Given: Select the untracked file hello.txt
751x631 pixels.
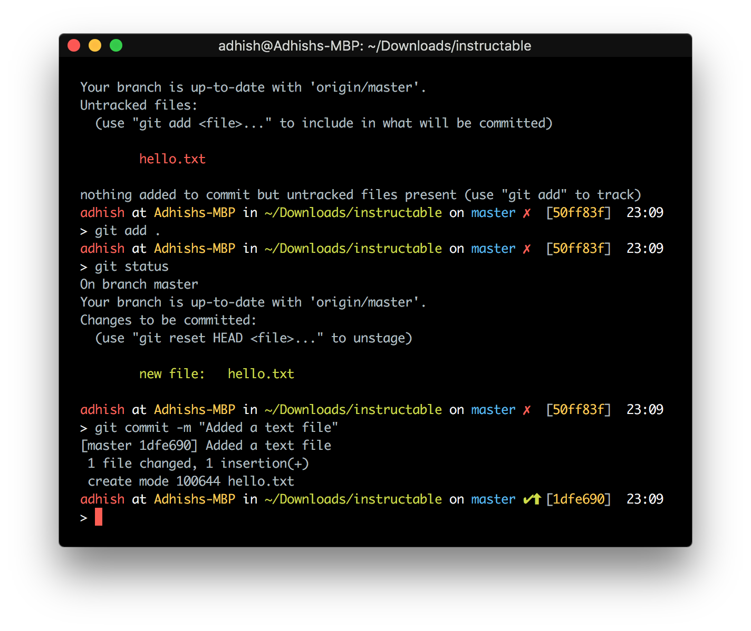Looking at the screenshot, I should (172, 159).
